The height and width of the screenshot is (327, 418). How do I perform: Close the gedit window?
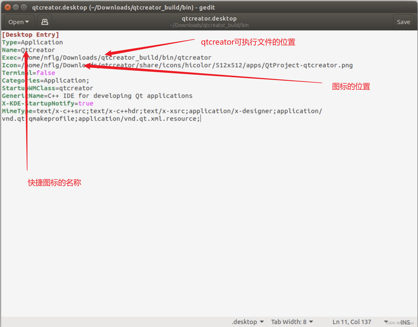tap(8, 7)
